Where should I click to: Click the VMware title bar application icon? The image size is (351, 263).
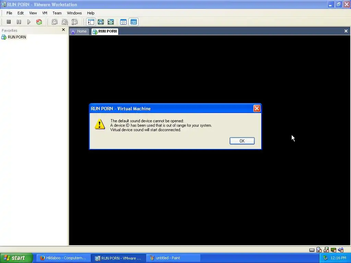[3, 4]
